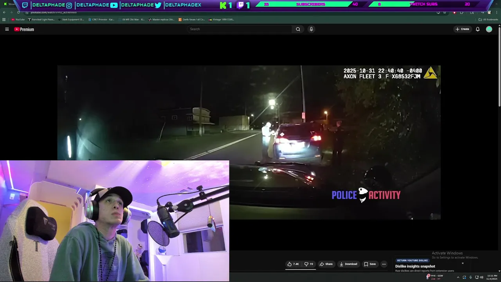Reload the page with refresh icon
This screenshot has height=282, width=501.
coord(18,12)
